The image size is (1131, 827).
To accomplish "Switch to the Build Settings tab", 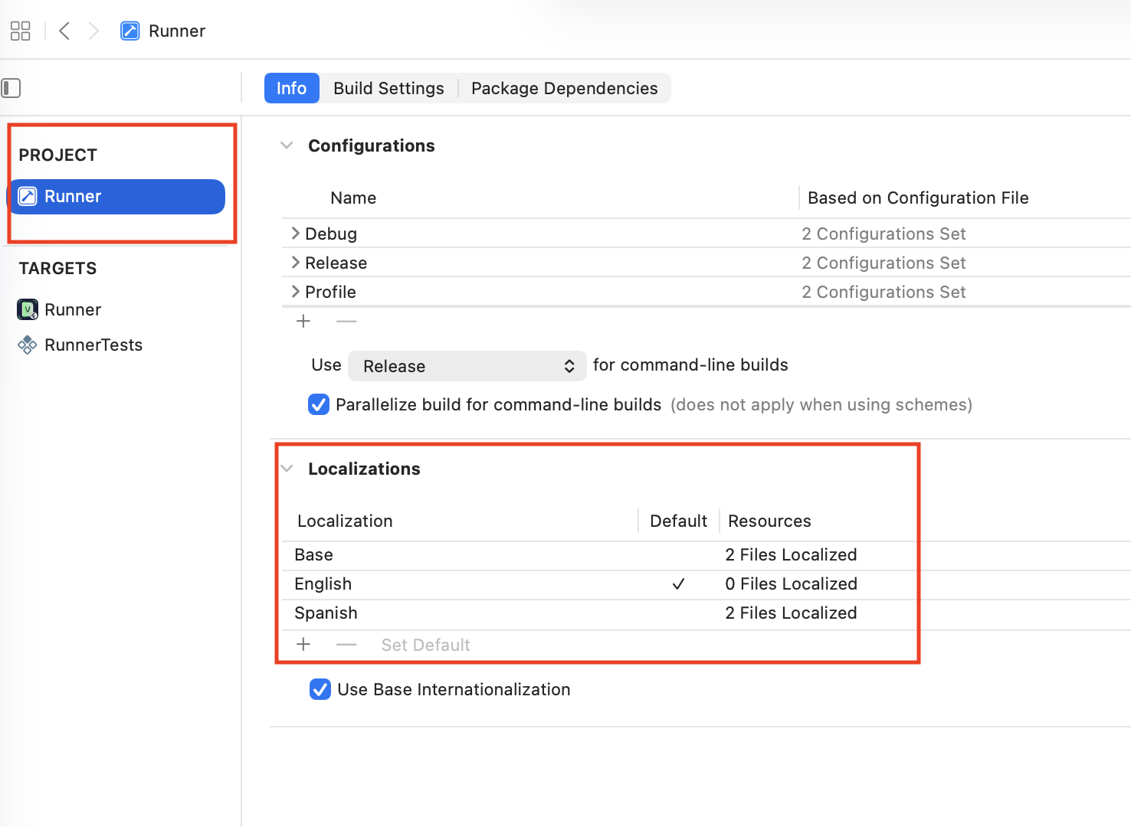I will pos(388,88).
